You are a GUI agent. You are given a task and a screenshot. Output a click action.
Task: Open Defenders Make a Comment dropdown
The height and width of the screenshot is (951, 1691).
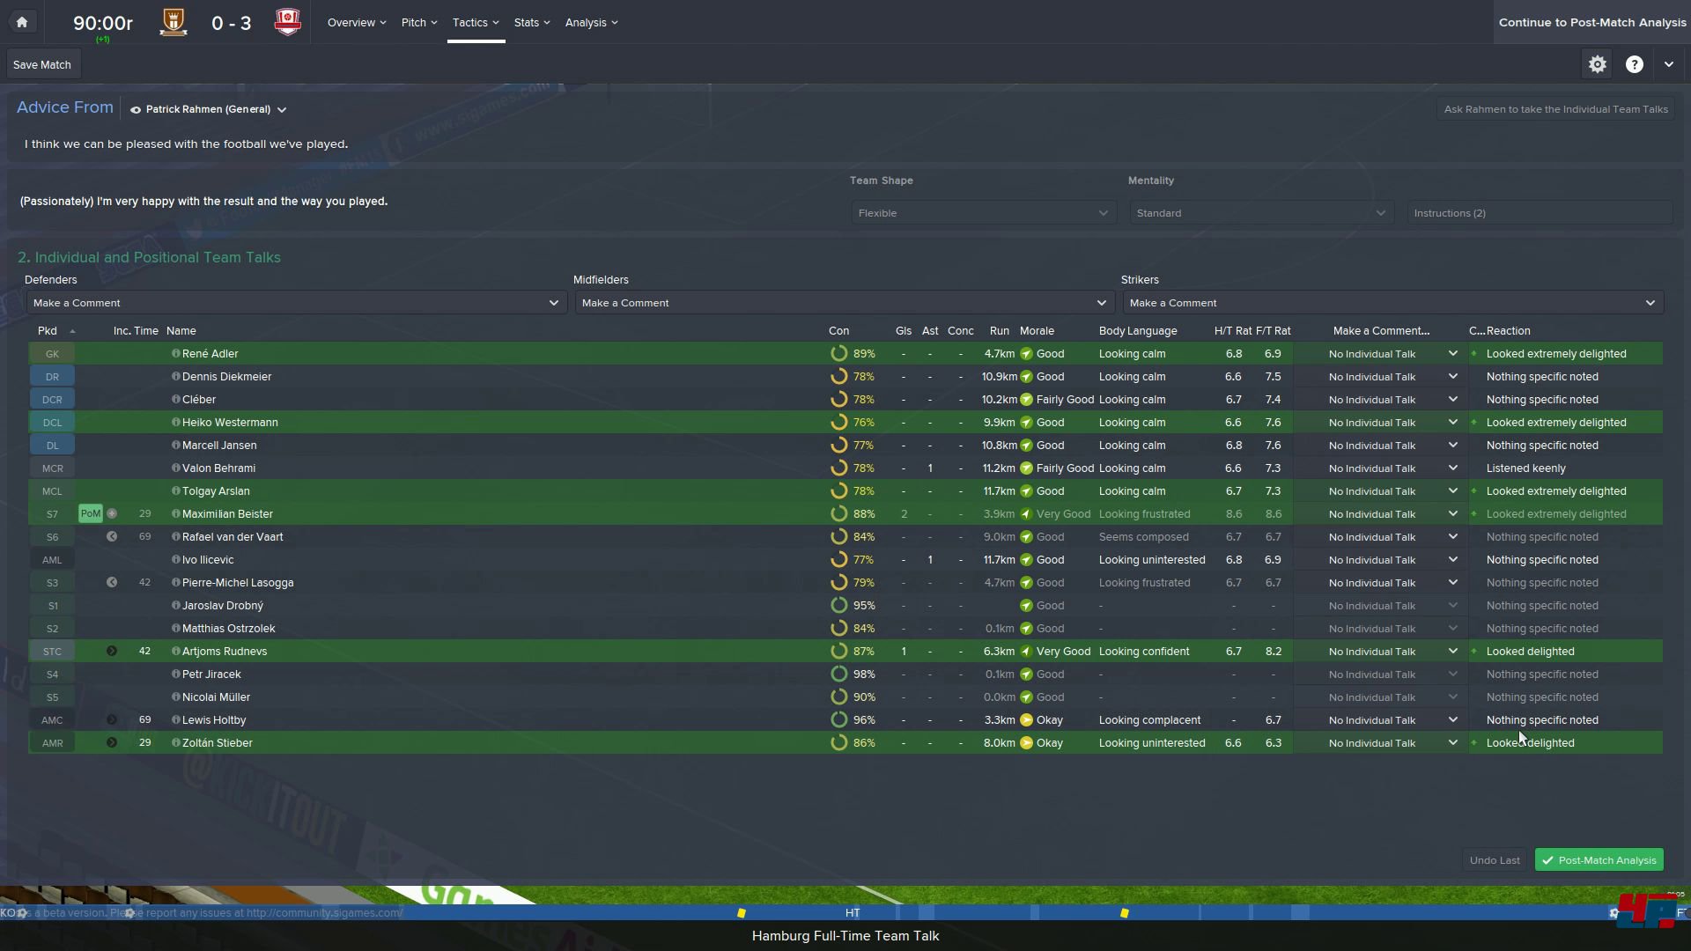click(x=296, y=303)
